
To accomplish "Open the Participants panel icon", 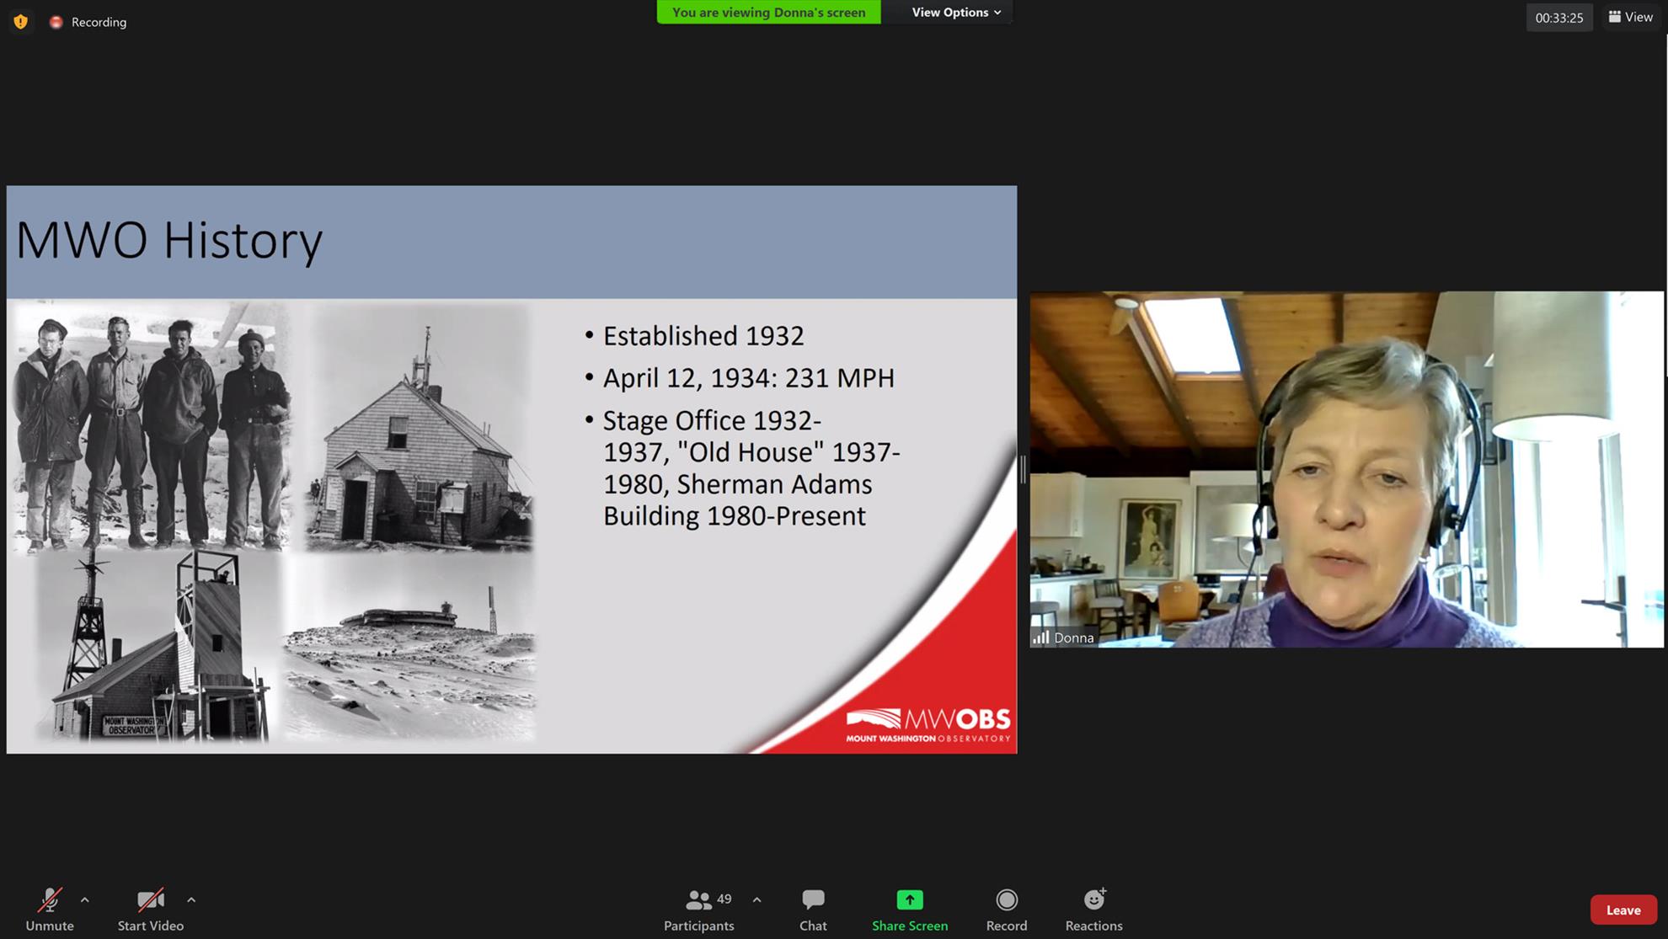I will tap(698, 900).
